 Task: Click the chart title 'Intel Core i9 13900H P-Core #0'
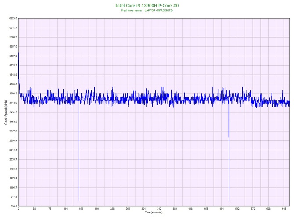[x=147, y=6]
